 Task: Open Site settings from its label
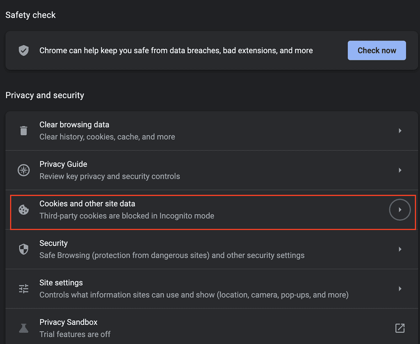60,282
